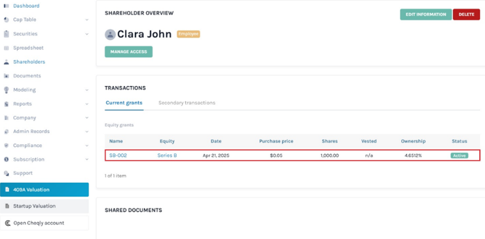Click the Shareholders person icon
Viewport: 485px width, 239px height.
(x=7, y=62)
